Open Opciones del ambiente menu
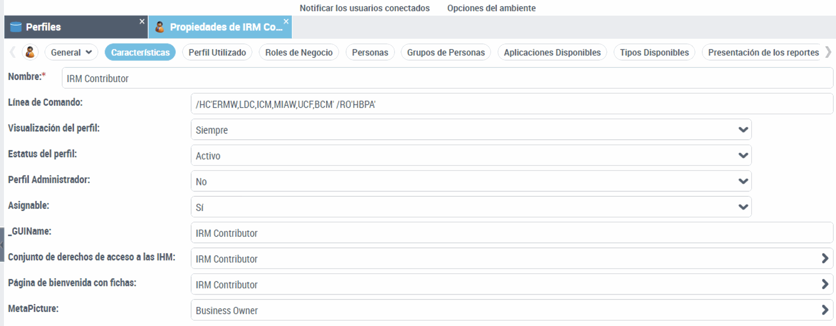 [491, 8]
